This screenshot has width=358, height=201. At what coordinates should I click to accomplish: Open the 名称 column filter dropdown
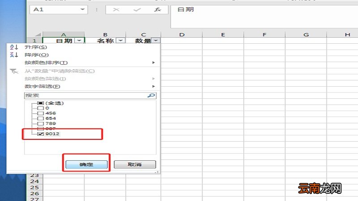coord(120,41)
